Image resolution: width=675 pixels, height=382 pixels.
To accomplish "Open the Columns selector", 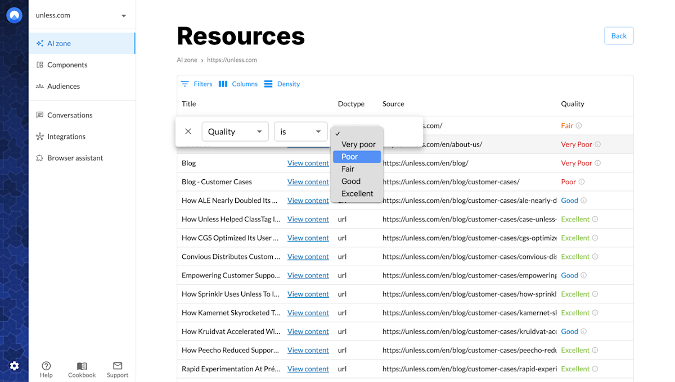I will click(238, 83).
